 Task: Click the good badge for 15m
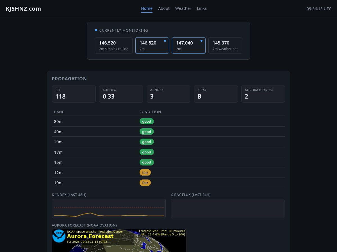coord(147,162)
